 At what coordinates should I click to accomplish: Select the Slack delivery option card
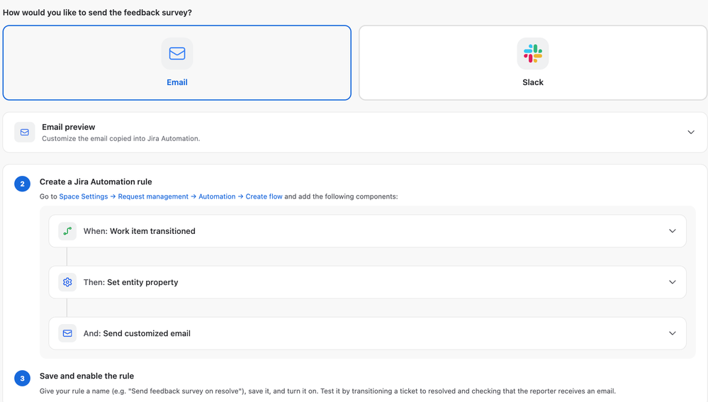coord(533,63)
